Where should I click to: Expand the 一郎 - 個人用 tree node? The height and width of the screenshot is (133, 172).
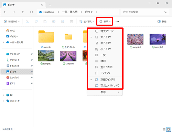pyautogui.click(x=3, y=42)
